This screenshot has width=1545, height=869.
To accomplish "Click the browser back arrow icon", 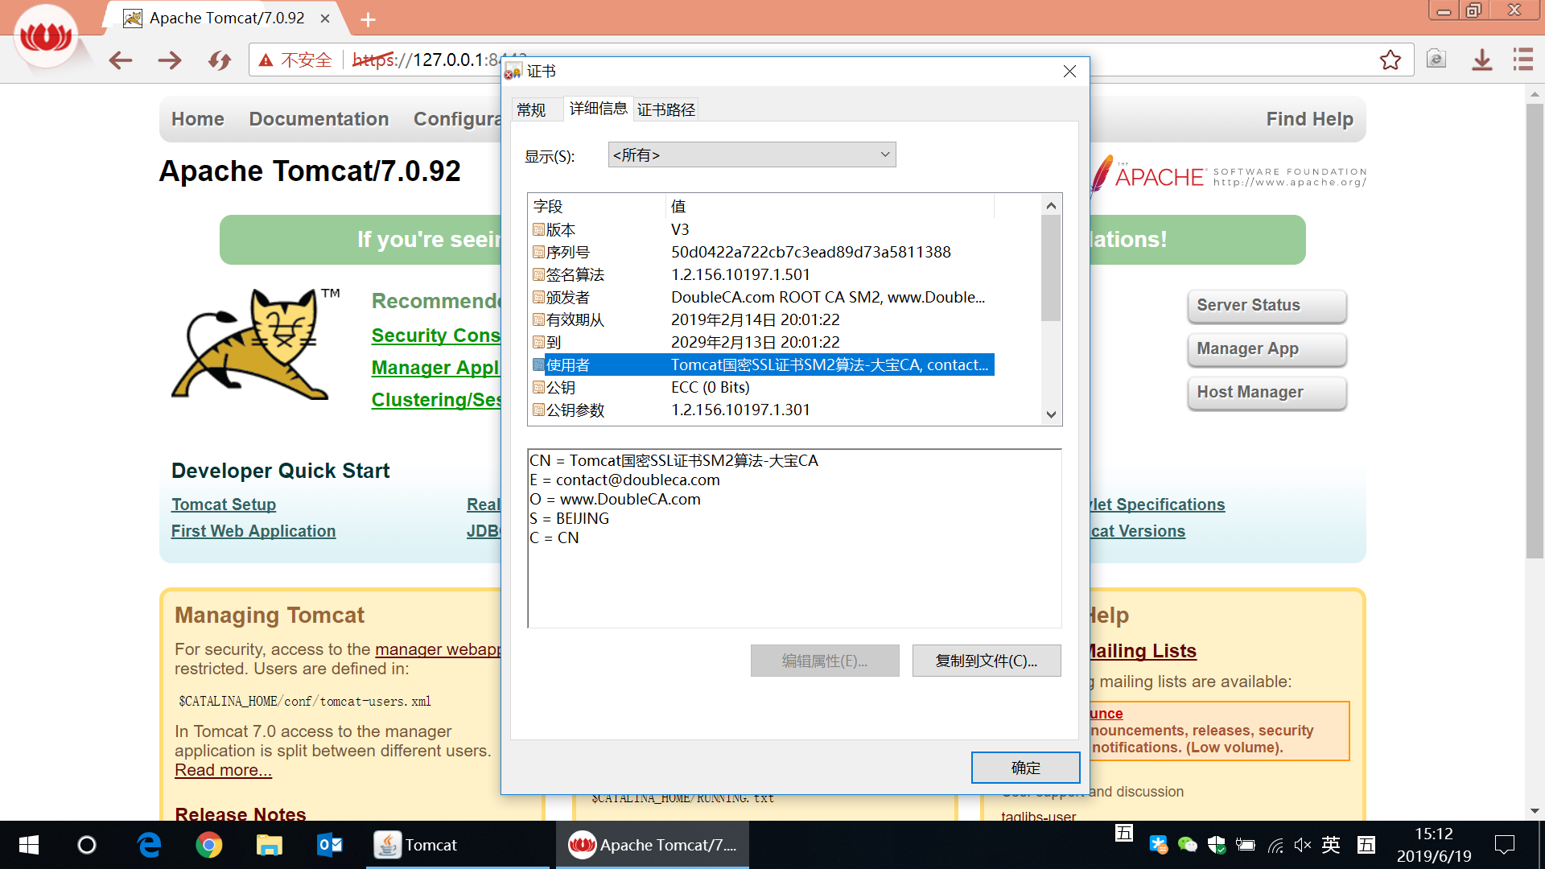I will pyautogui.click(x=121, y=60).
